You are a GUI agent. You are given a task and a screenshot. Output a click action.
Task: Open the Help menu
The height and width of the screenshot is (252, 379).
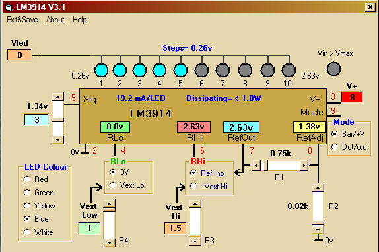click(x=79, y=20)
